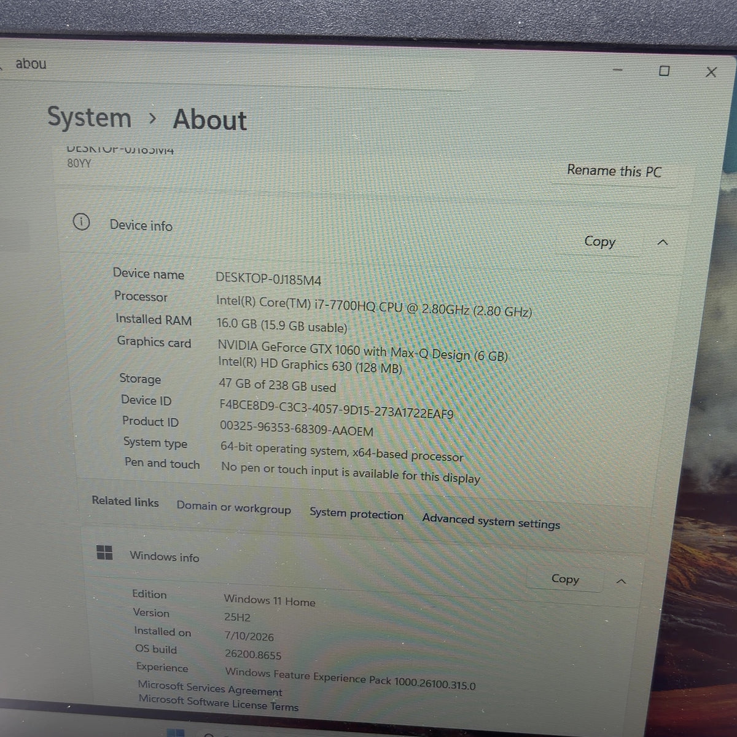This screenshot has height=737, width=737.
Task: Go back to System breadcrumb
Action: (90, 117)
